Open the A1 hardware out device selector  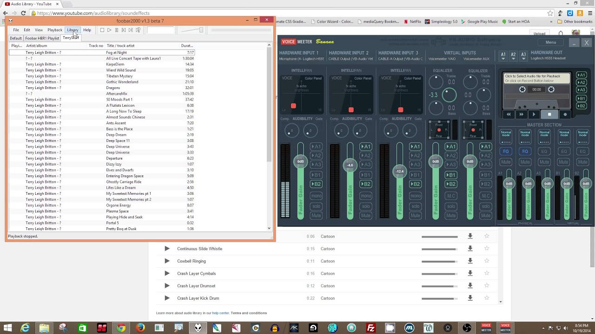[503, 56]
